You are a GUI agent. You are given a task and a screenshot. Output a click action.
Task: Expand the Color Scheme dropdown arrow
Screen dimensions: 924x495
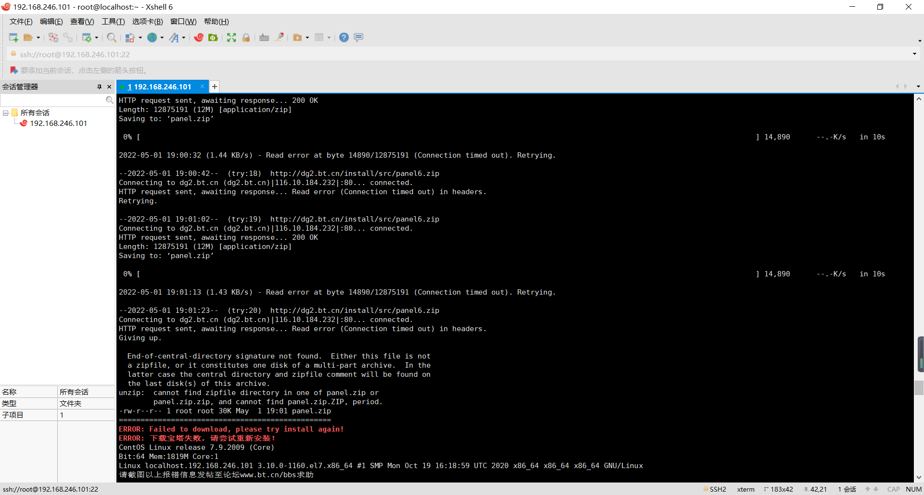pos(141,37)
